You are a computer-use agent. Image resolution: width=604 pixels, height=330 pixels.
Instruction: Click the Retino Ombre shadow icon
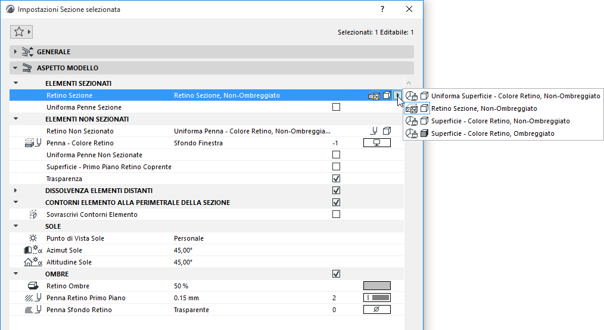click(x=33, y=286)
